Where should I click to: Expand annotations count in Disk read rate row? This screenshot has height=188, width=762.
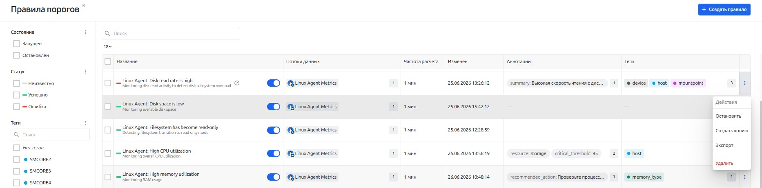(x=614, y=83)
